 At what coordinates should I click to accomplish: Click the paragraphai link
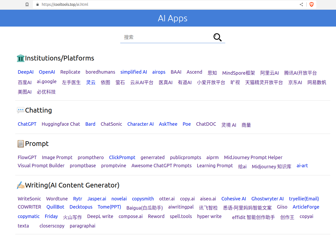[82, 226]
